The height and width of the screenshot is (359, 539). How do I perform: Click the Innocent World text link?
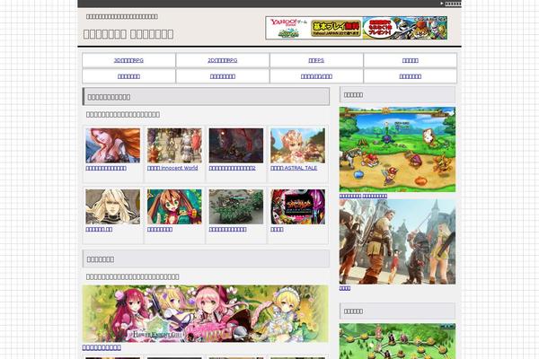coord(172,168)
